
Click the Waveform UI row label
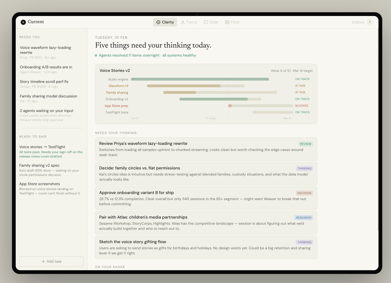tap(119, 86)
